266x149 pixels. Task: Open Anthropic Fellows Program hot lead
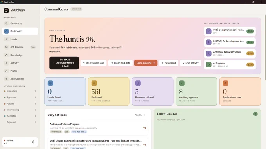pos(98,128)
